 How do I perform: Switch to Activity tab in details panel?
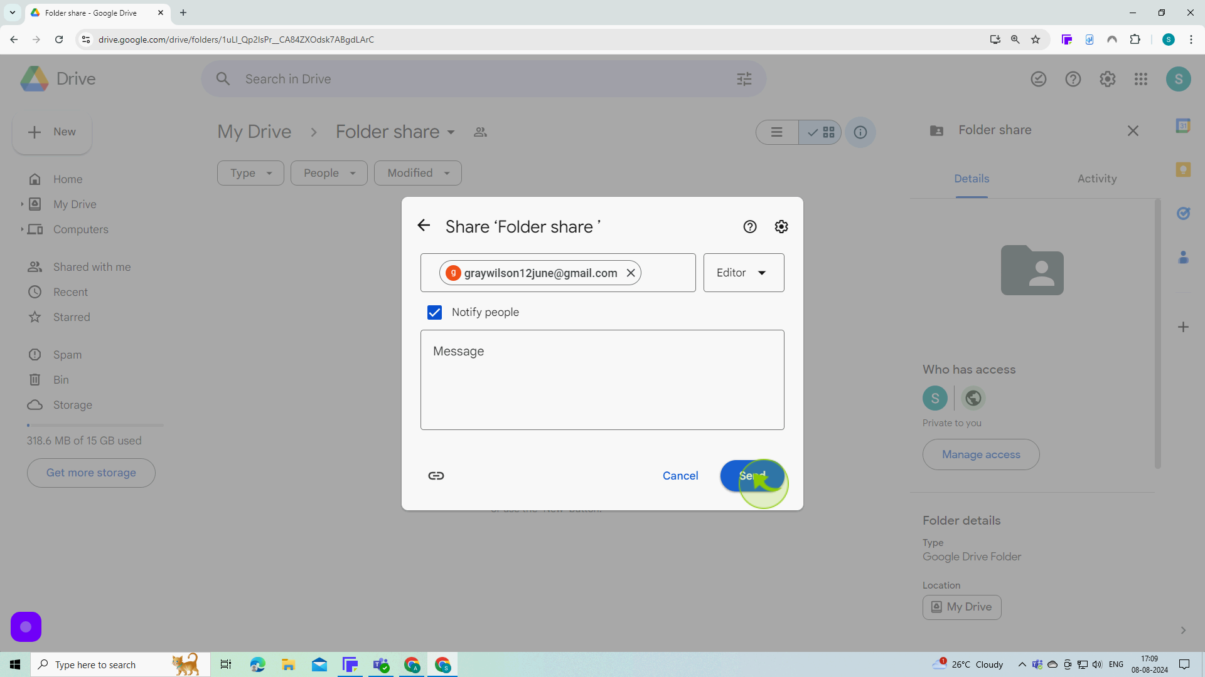[x=1096, y=179]
